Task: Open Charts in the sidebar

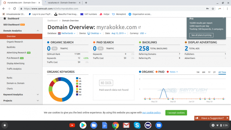Action: pos(10,89)
